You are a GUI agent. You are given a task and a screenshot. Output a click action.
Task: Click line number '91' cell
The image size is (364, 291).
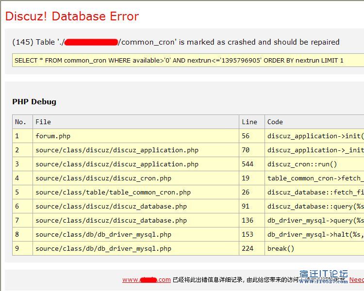[x=252, y=206]
